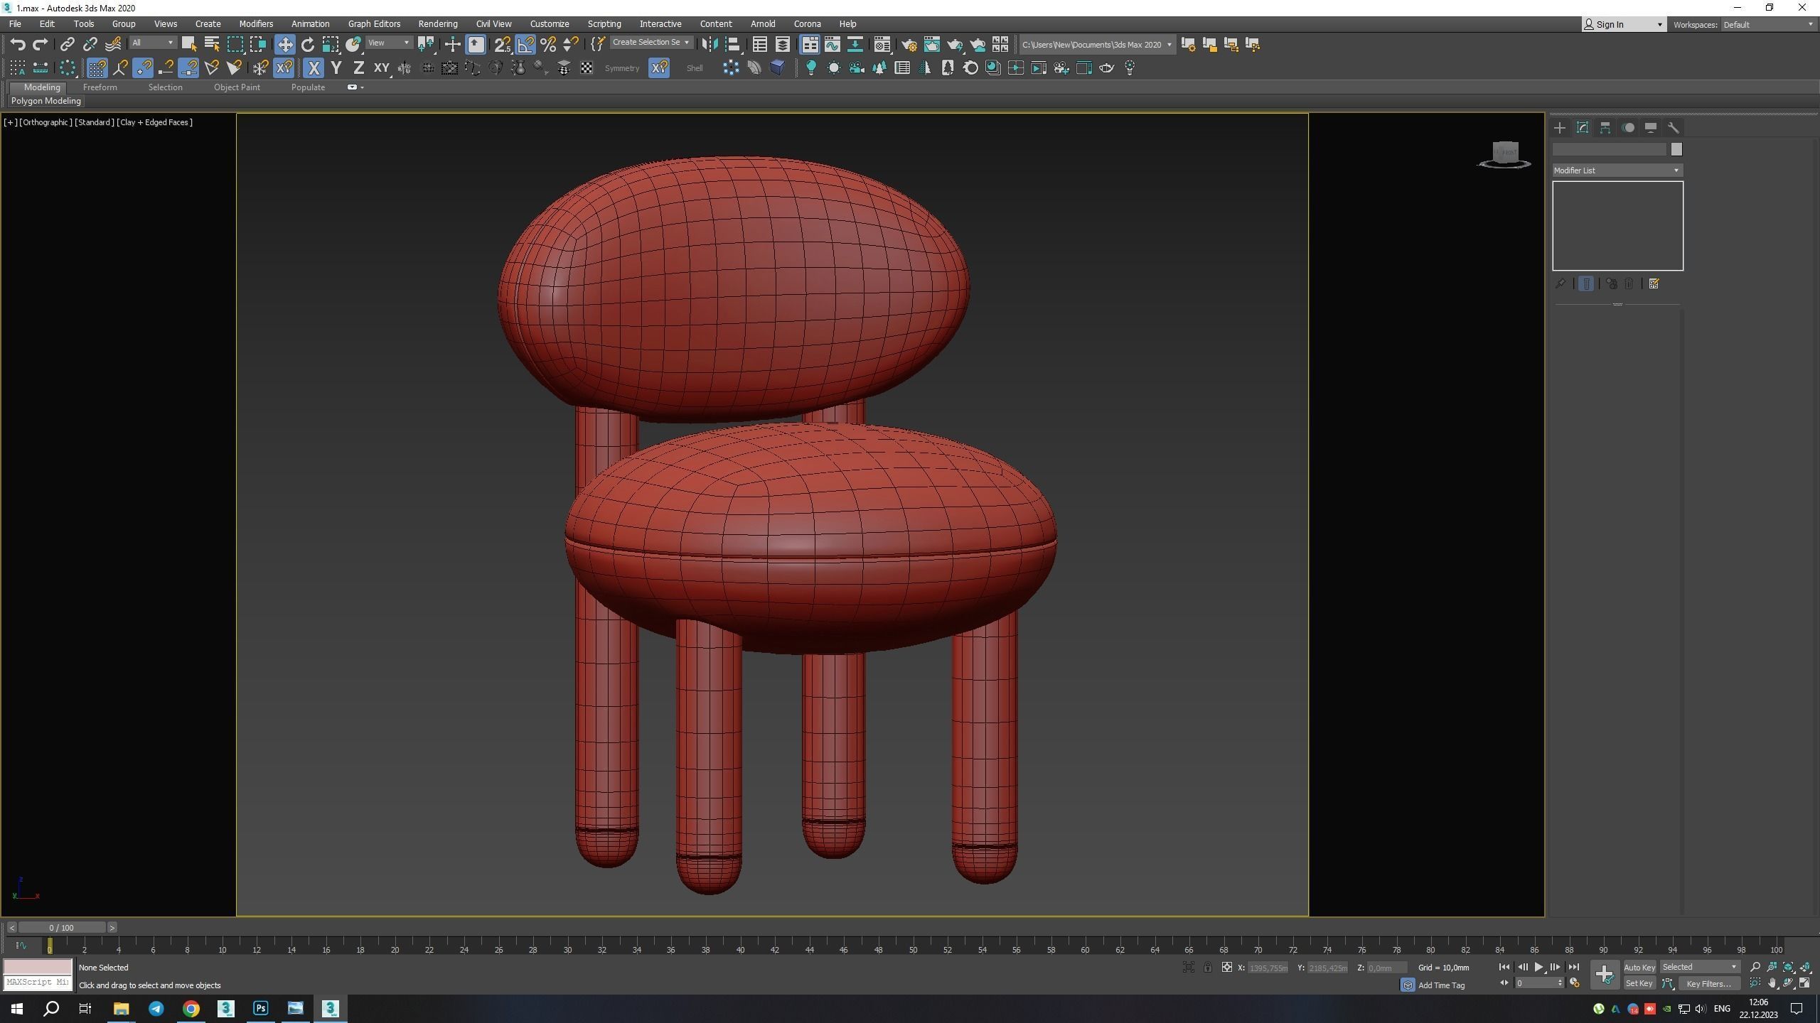Viewport: 1820px width, 1023px height.
Task: Toggle Angle Snap
Action: (525, 45)
